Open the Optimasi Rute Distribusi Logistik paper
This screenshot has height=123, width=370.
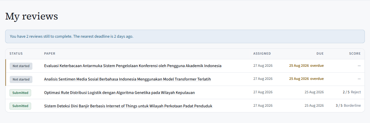tap(119, 92)
